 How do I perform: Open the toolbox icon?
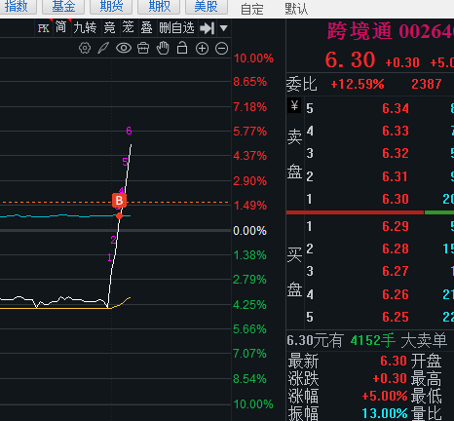(143, 49)
